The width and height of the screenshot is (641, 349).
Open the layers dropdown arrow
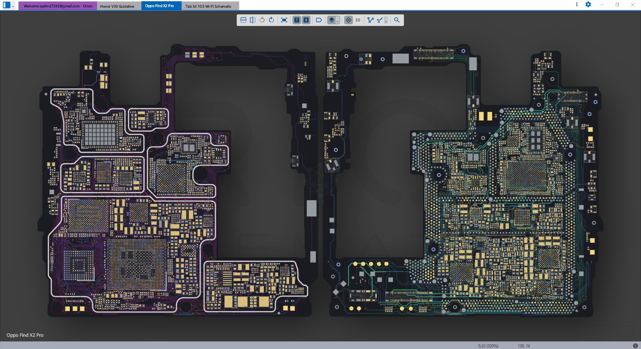[x=338, y=21]
